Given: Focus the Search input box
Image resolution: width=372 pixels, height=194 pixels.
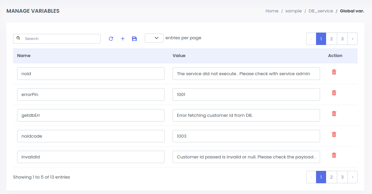Looking at the screenshot, I should tap(60, 39).
